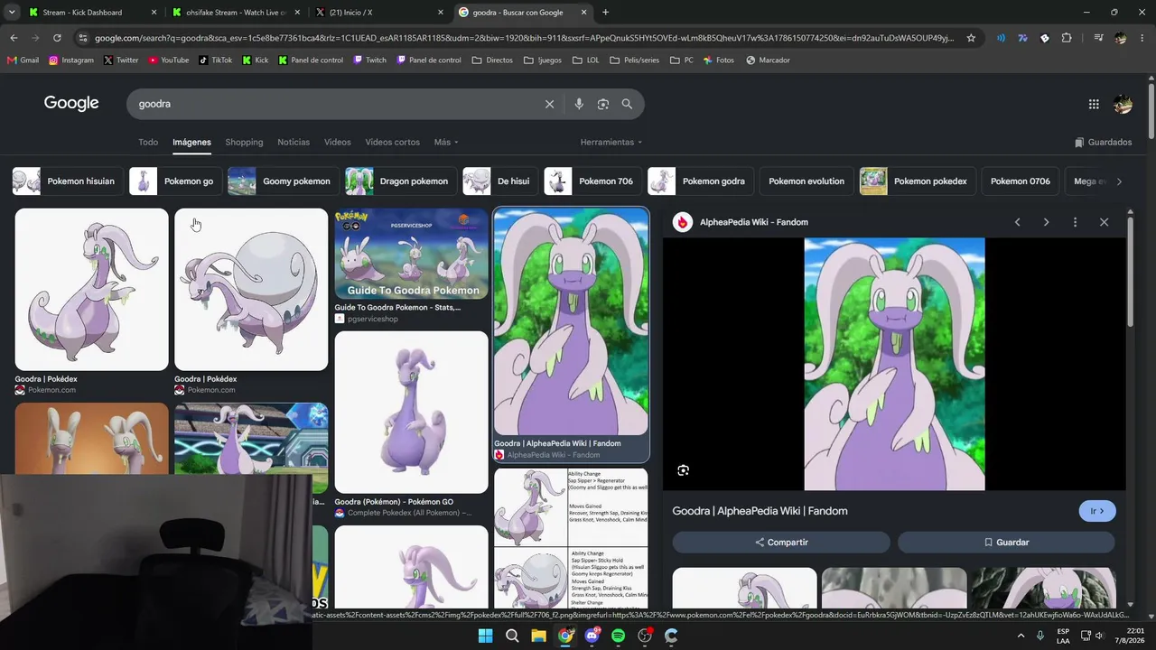The image size is (1156, 650).
Task: Select the Pokemon 706 suggestion chip
Action: coord(591,181)
